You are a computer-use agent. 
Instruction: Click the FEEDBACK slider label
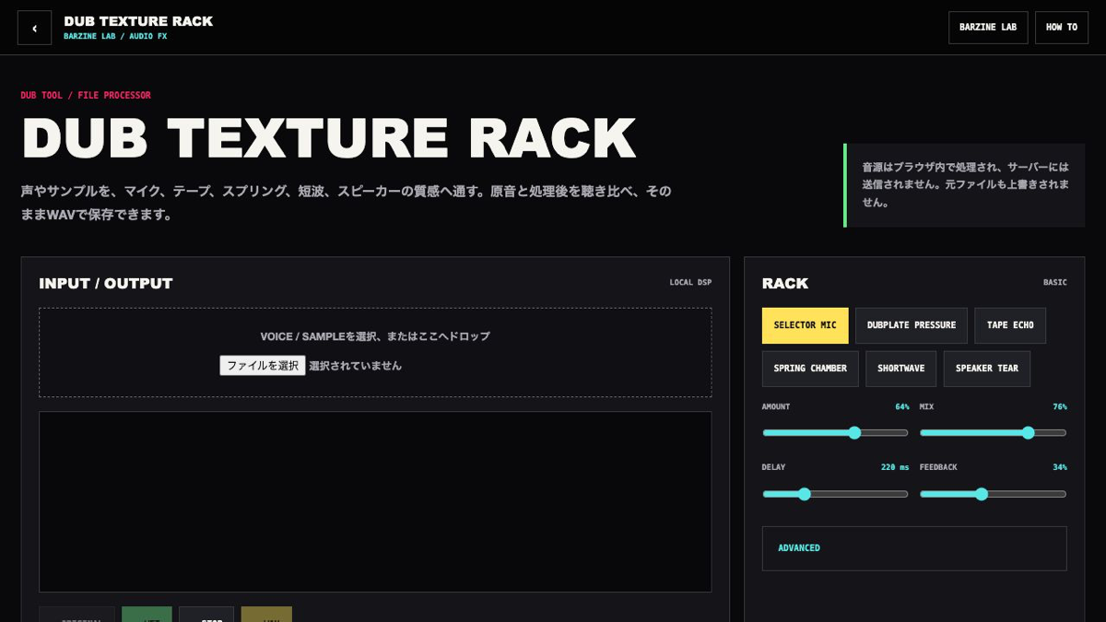point(938,467)
